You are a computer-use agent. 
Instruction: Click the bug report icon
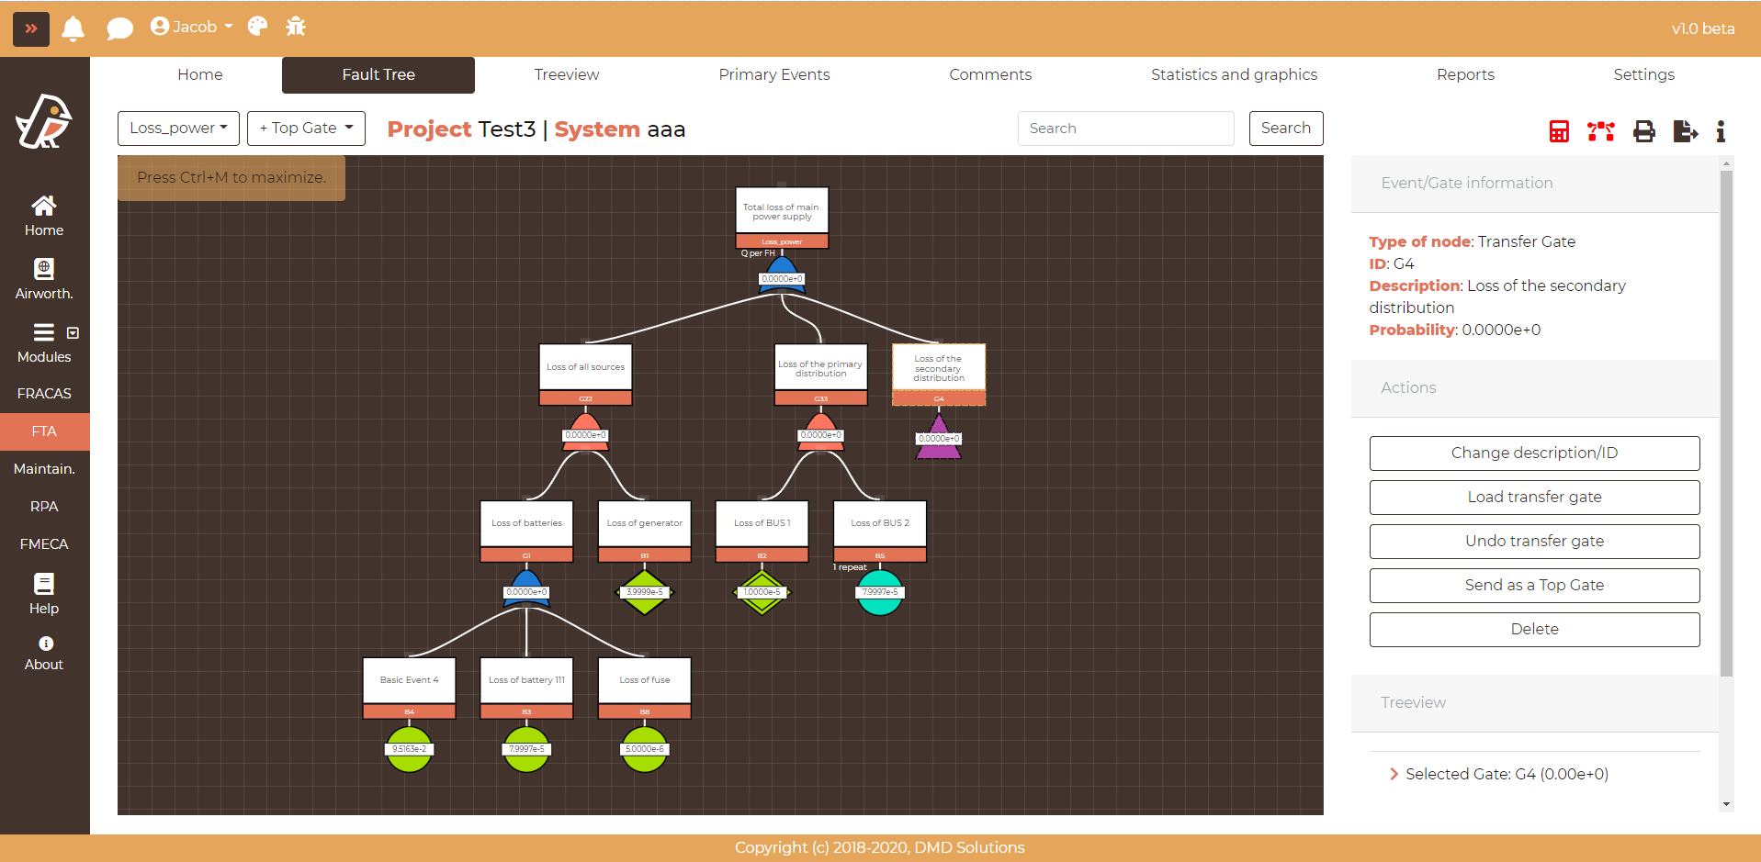coord(296,27)
